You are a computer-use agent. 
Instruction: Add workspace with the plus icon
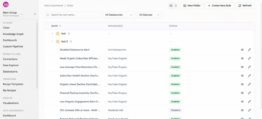point(35,14)
